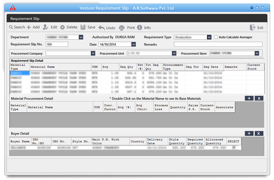Screen dimensions: 274x180
Task: Click the Exit door icon
Action: point(253,28)
